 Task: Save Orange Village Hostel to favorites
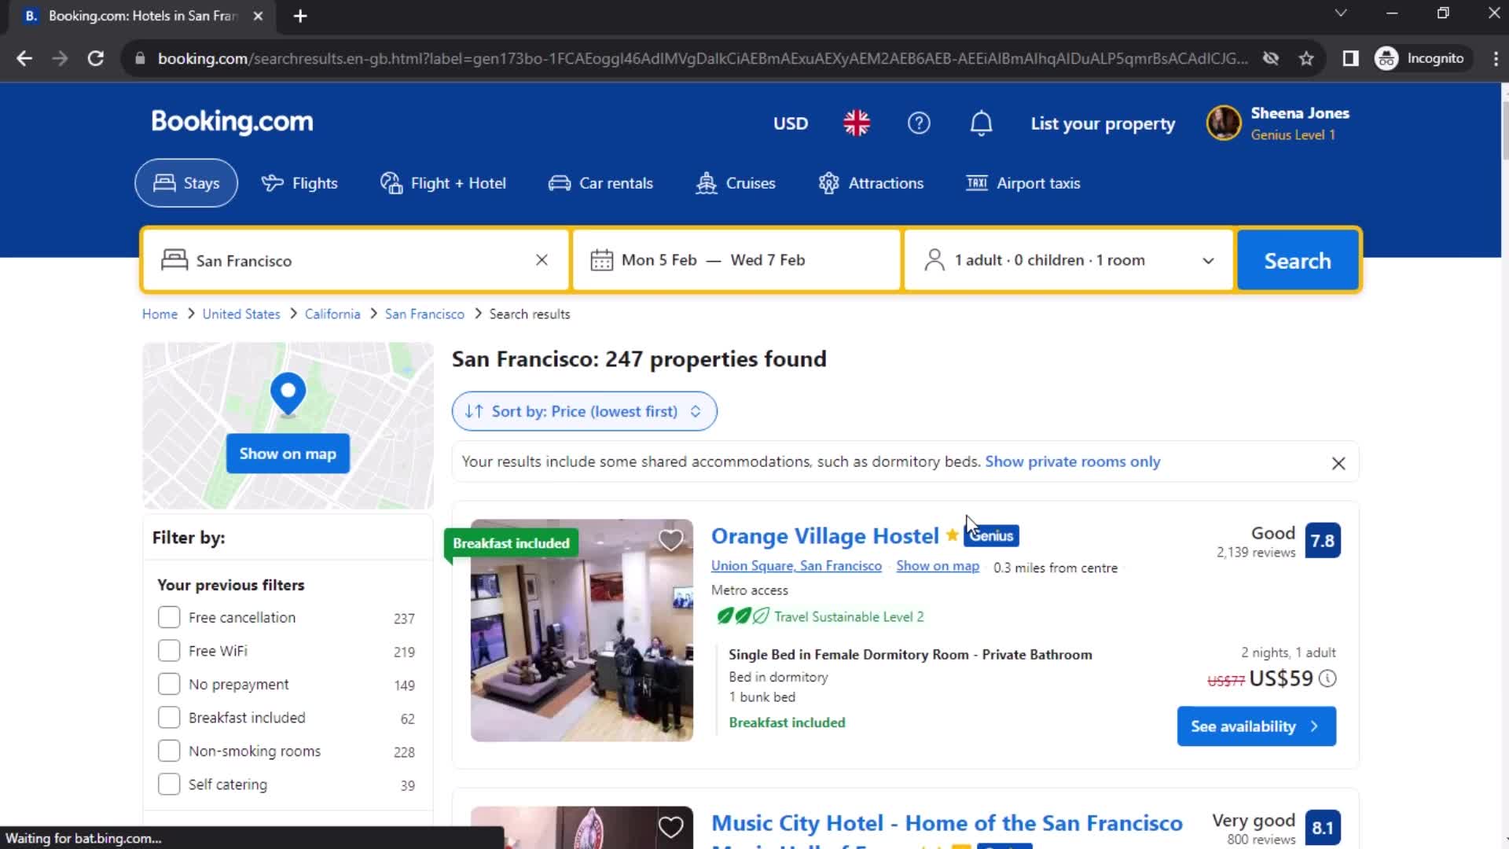coord(670,540)
